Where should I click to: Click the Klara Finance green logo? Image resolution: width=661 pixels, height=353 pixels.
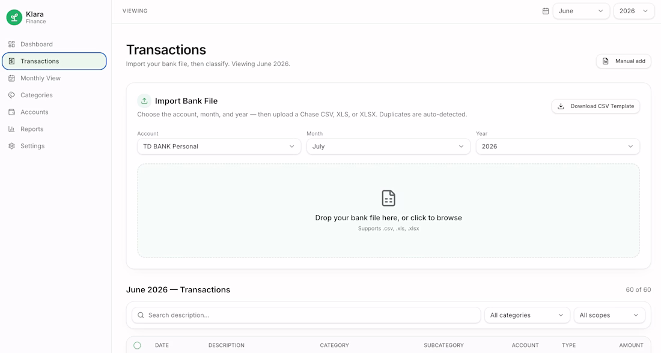pos(14,17)
